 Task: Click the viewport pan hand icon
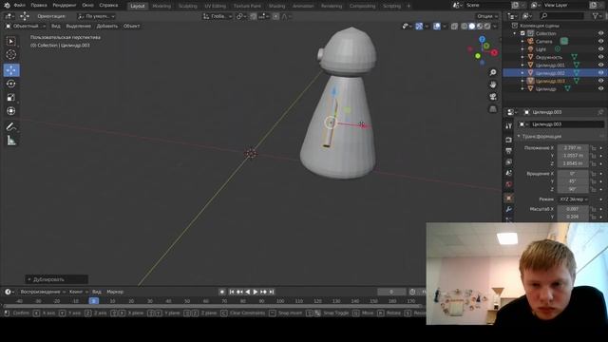pos(493,85)
